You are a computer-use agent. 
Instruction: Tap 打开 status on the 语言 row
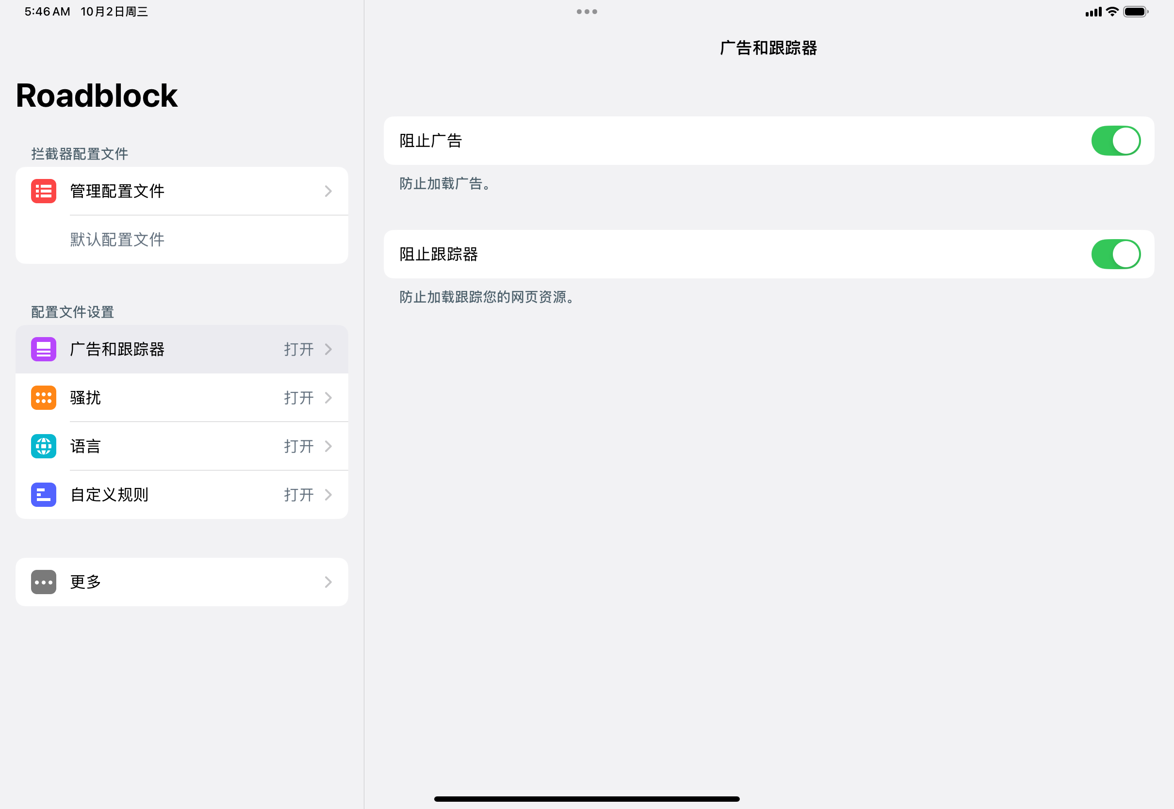pyautogui.click(x=298, y=446)
